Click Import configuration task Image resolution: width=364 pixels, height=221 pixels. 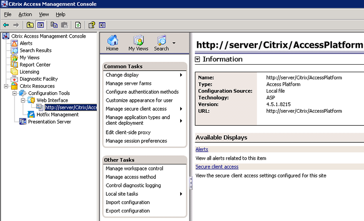coord(128,202)
